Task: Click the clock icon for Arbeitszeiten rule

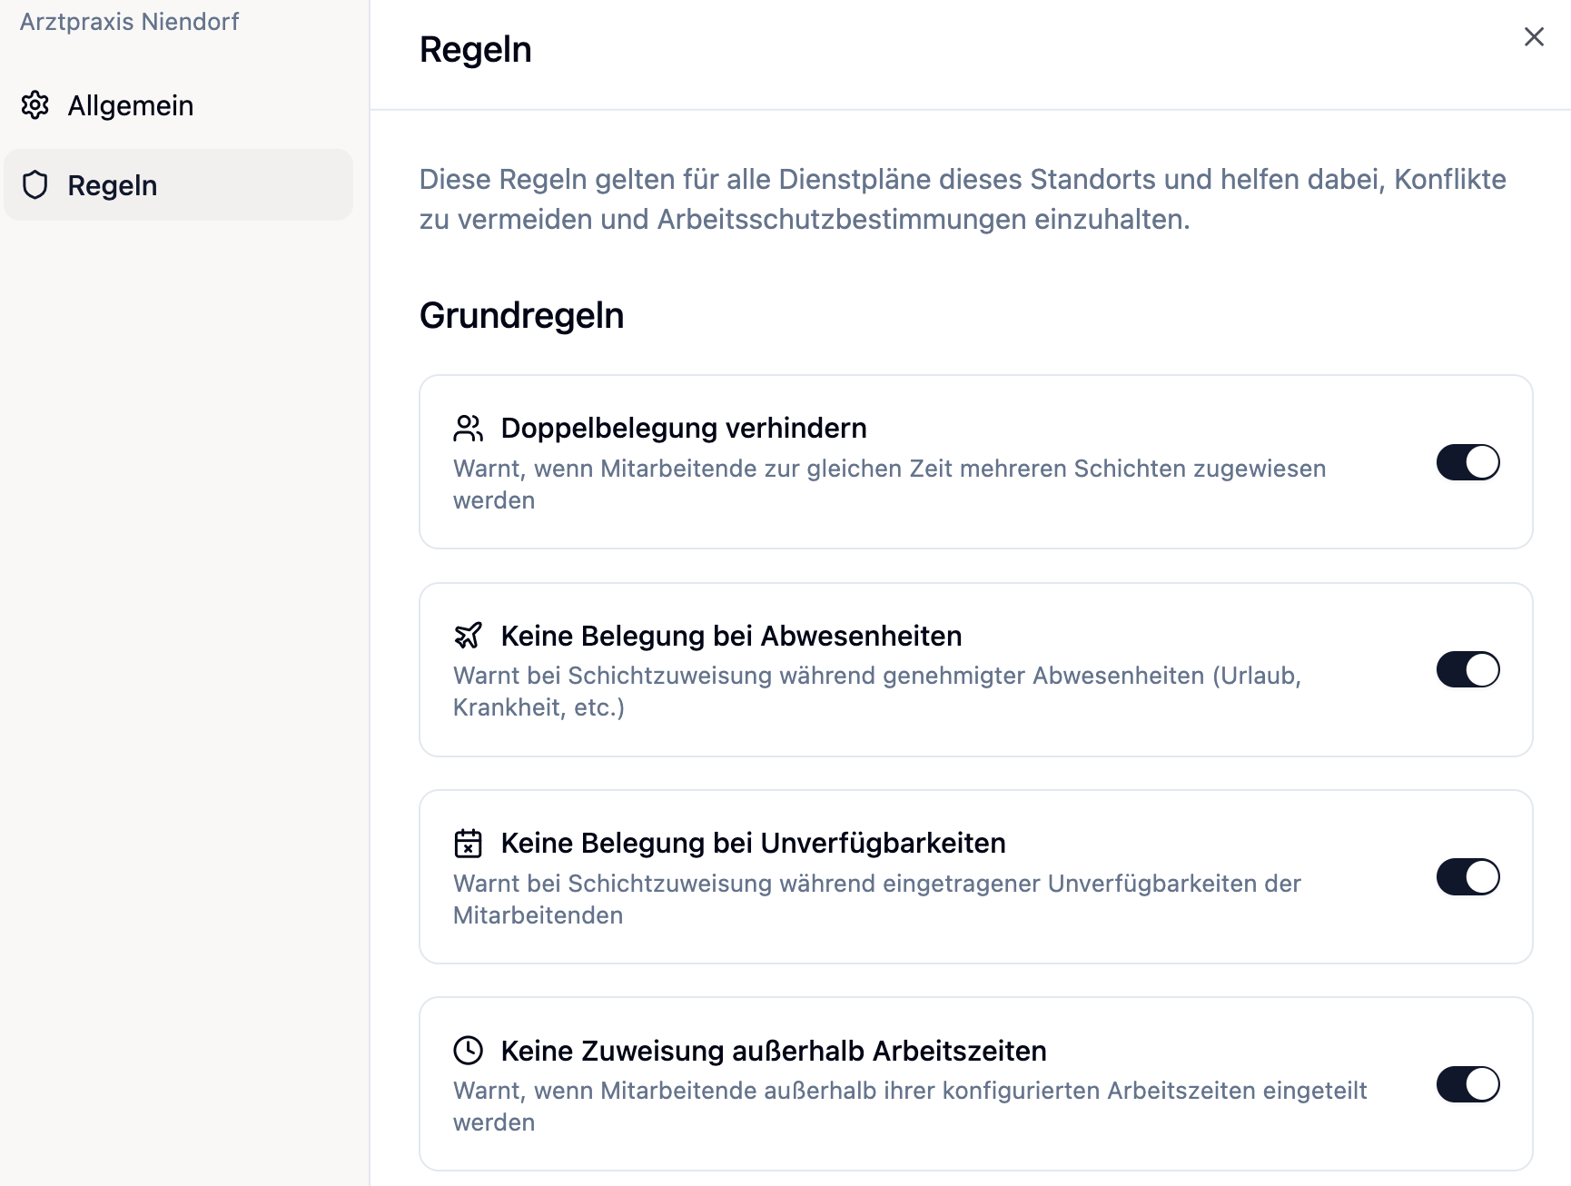Action: (468, 1051)
